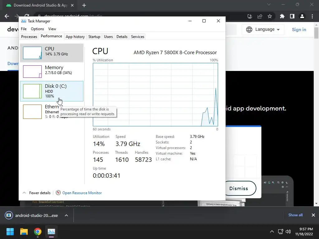Click the Fewer details chevron arrow
The image size is (319, 239).
pos(24,193)
